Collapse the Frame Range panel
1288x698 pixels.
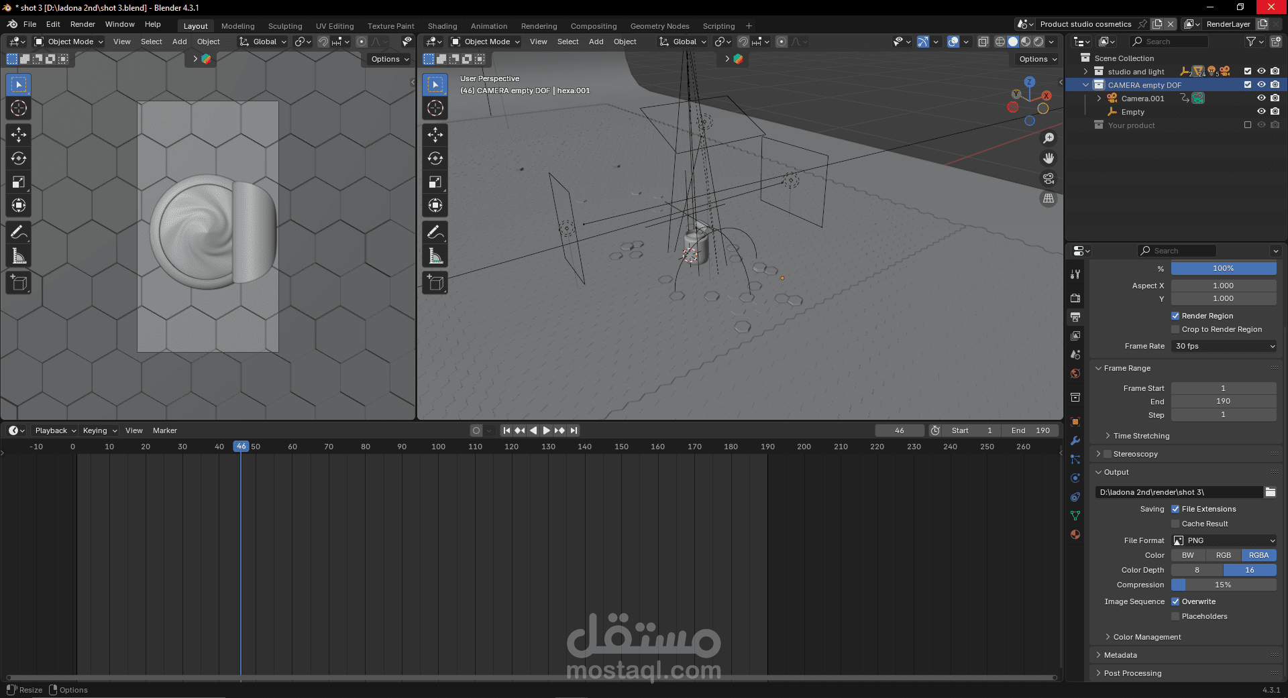(x=1127, y=368)
